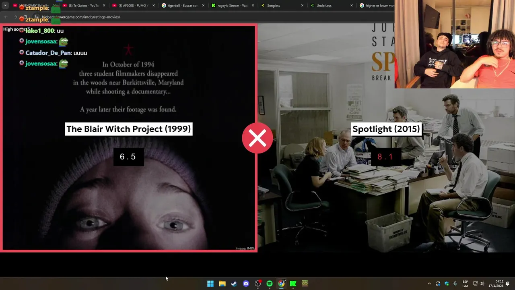This screenshot has height=290, width=515.
Task: Switch to the Songless tab
Action: click(282, 6)
